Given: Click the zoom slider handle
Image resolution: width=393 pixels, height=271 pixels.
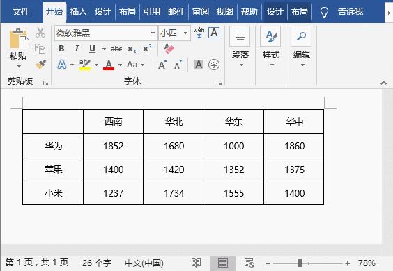Looking at the screenshot, I should pyautogui.click(x=300, y=263).
